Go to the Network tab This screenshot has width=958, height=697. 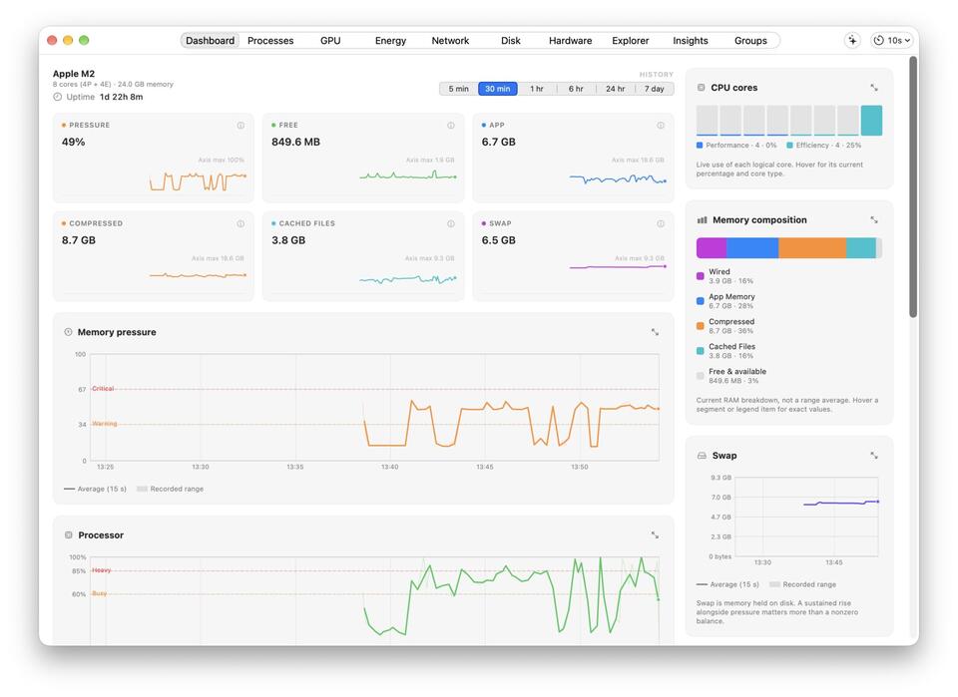(450, 40)
